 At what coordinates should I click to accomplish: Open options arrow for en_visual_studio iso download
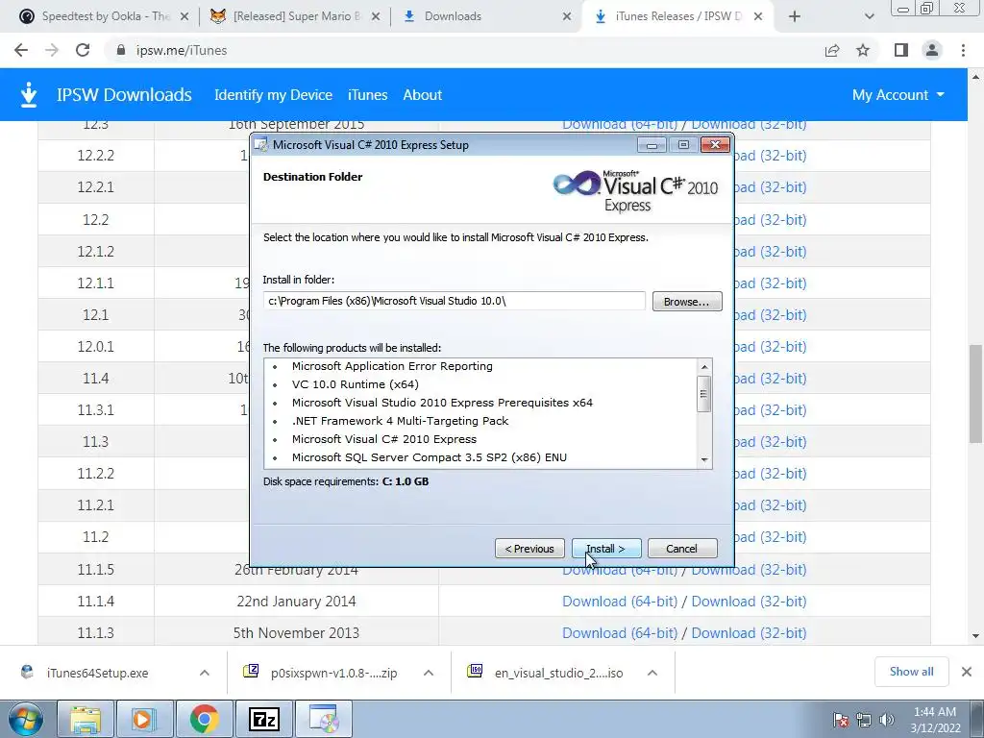pos(652,673)
